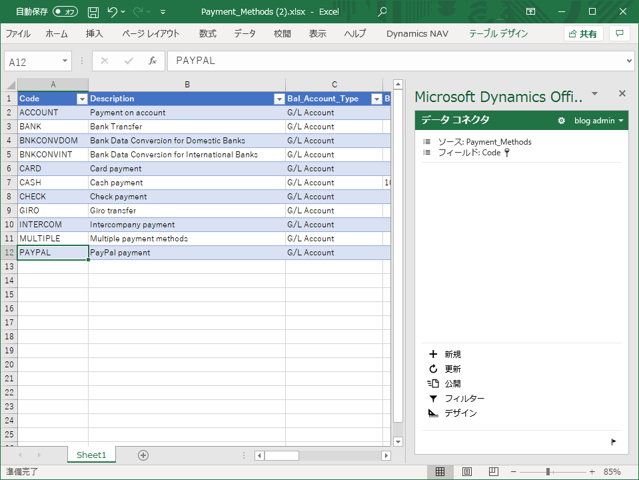Close the Microsoft Dynamics Office pane

(x=622, y=93)
